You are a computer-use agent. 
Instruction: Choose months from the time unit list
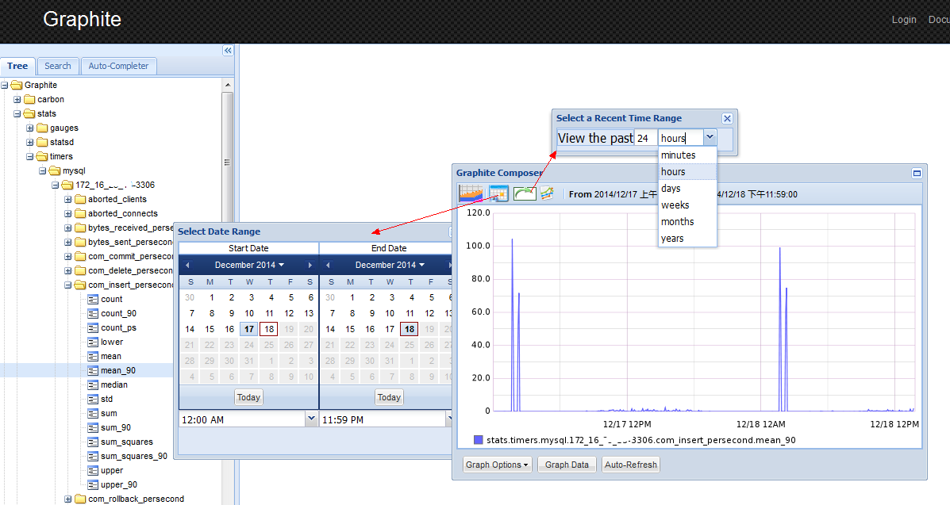click(687, 222)
